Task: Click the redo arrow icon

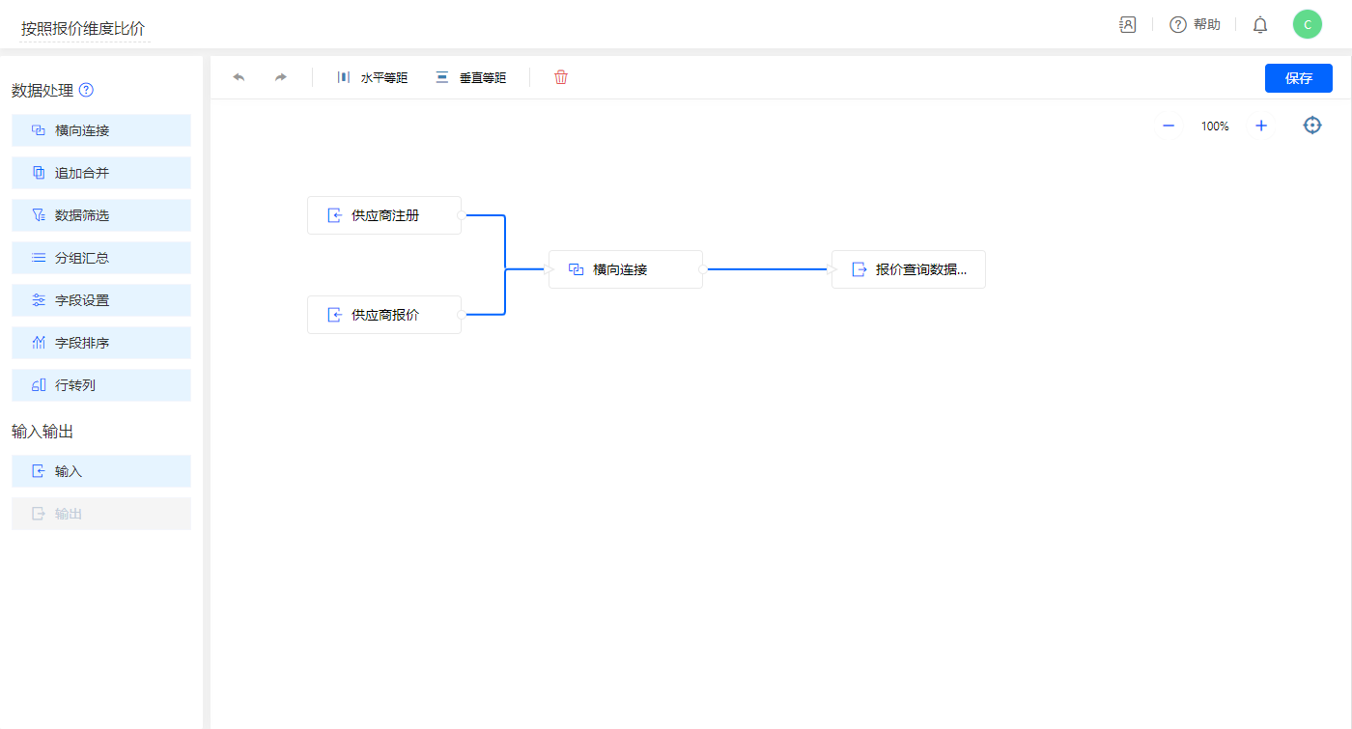Action: click(x=281, y=77)
